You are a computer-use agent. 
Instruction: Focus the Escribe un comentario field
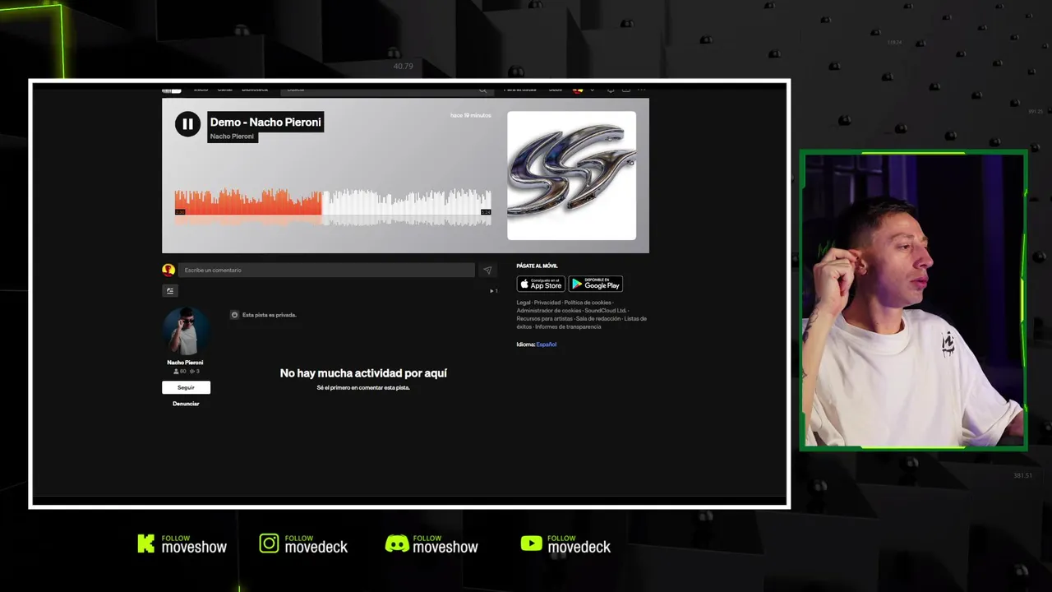(x=326, y=270)
